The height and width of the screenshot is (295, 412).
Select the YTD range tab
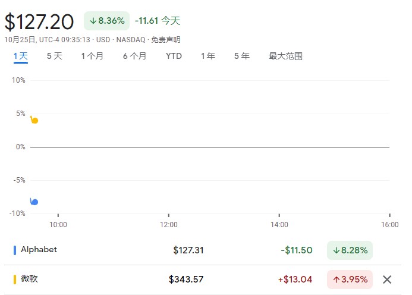click(174, 57)
